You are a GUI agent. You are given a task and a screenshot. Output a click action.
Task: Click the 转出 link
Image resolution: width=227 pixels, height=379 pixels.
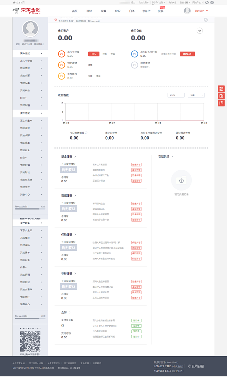(105, 54)
